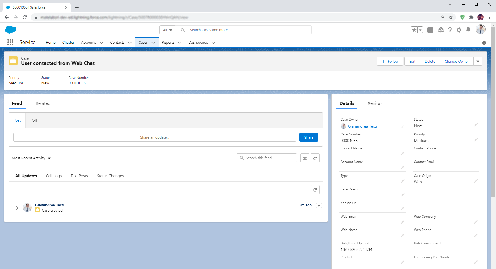Open the Gianandrea Terzi owner link
This screenshot has height=269, width=496.
pos(362,126)
